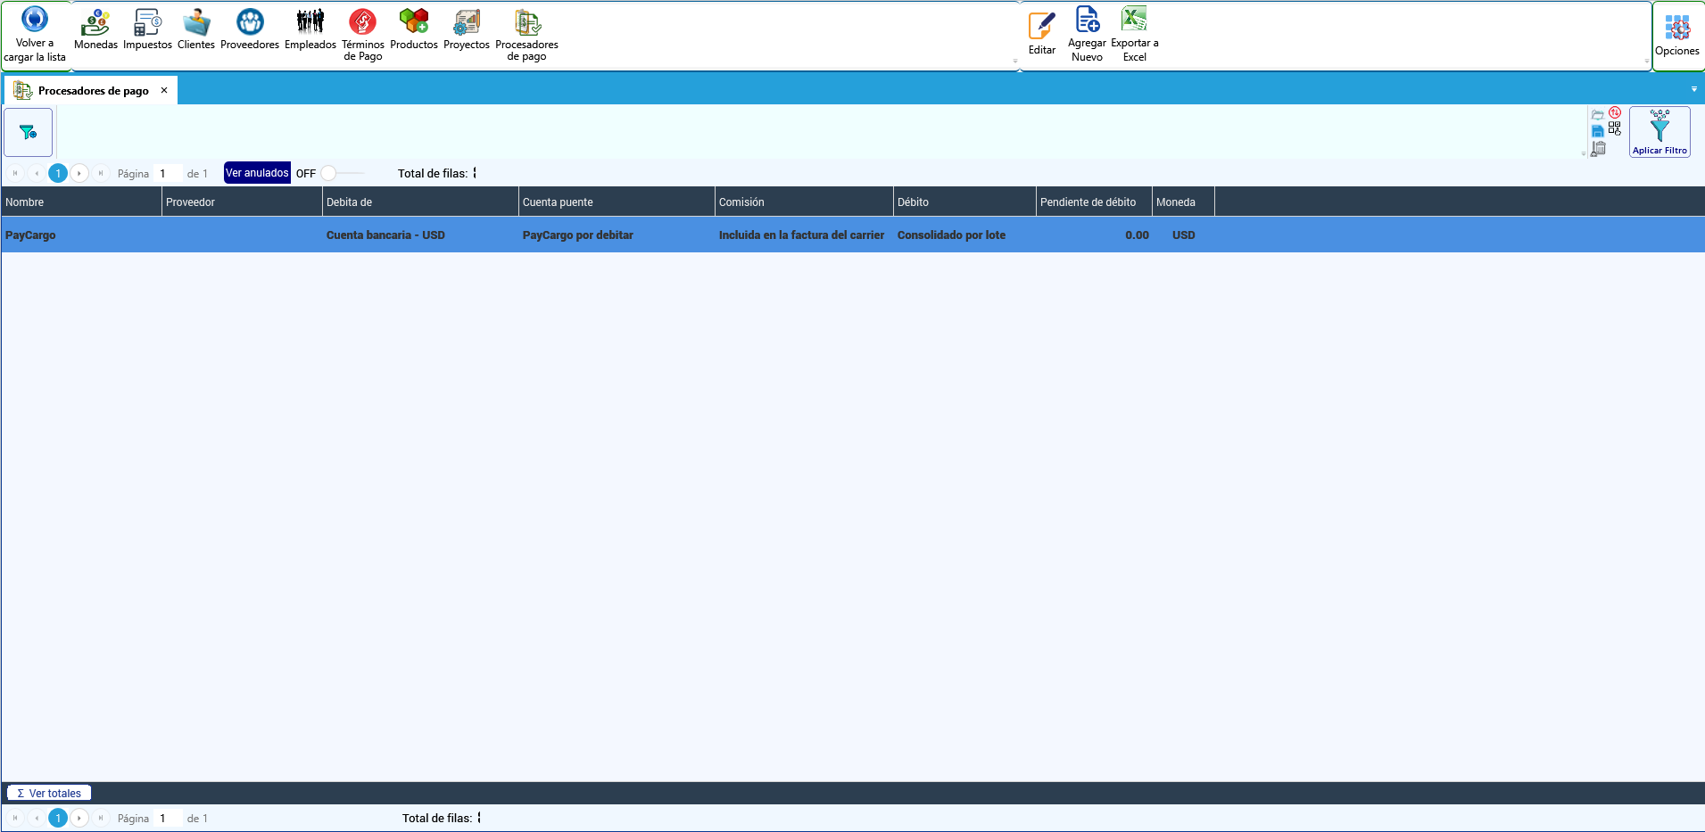This screenshot has width=1705, height=832.
Task: Click the top Página number input field
Action: [x=169, y=173]
